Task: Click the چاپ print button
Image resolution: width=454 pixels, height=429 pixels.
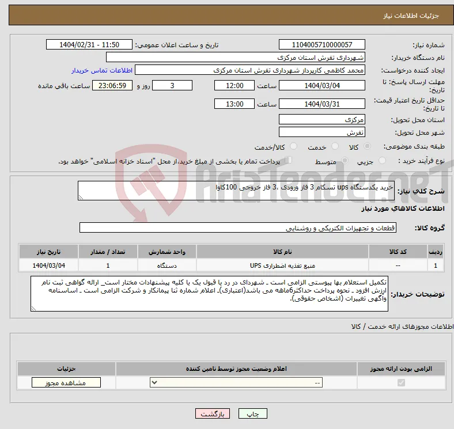Action: tap(253, 414)
